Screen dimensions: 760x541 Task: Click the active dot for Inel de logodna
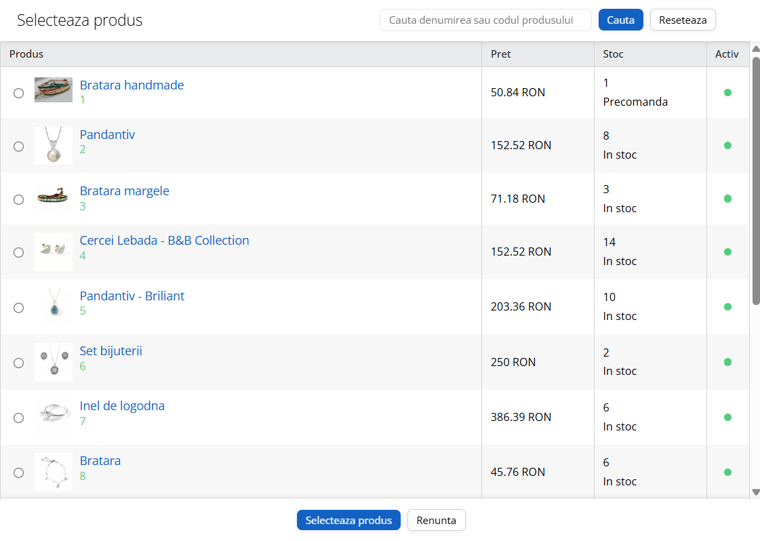(727, 418)
